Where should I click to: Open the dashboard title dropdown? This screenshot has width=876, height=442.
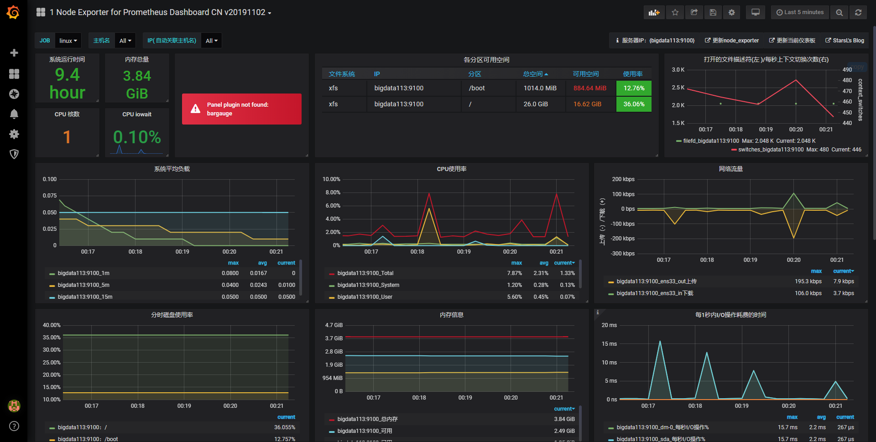point(161,12)
